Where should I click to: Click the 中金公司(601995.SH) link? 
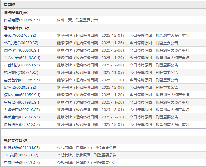[x=22, y=102]
